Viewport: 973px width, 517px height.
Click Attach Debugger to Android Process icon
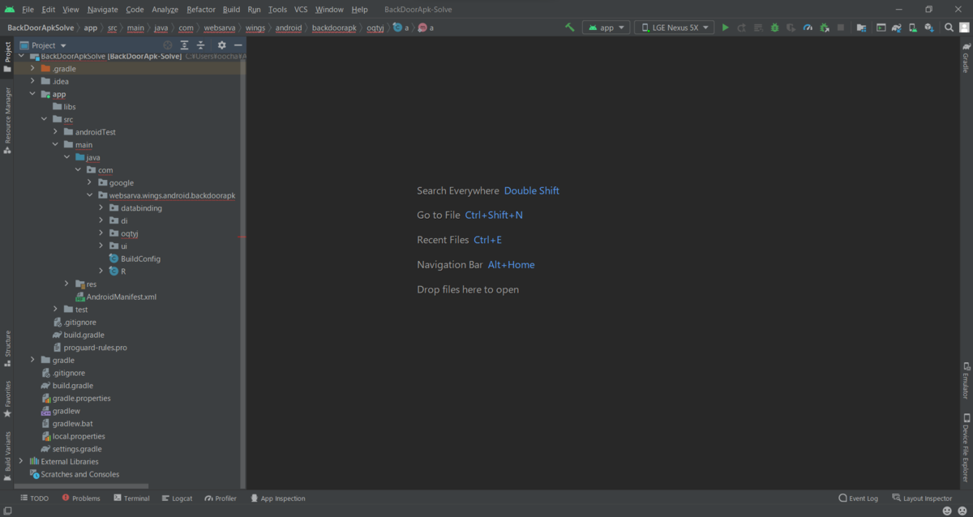coord(825,28)
